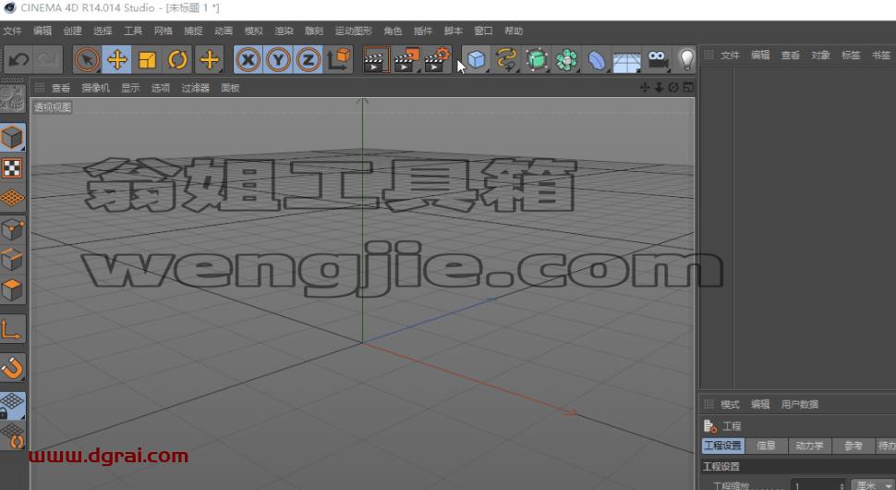
Task: Open main 文件 menu
Action: [x=12, y=31]
